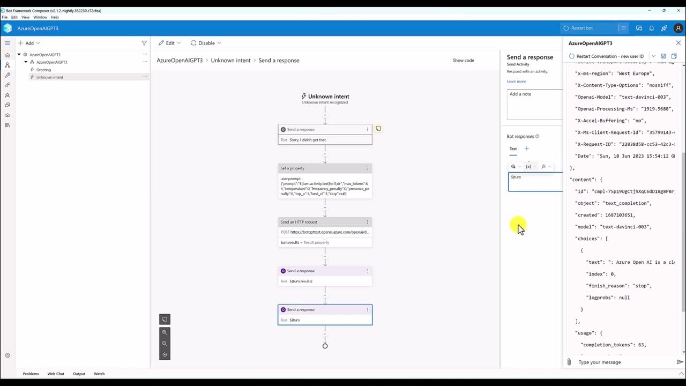Click the copy/open-in-window icon in Web Chat

coord(674,56)
